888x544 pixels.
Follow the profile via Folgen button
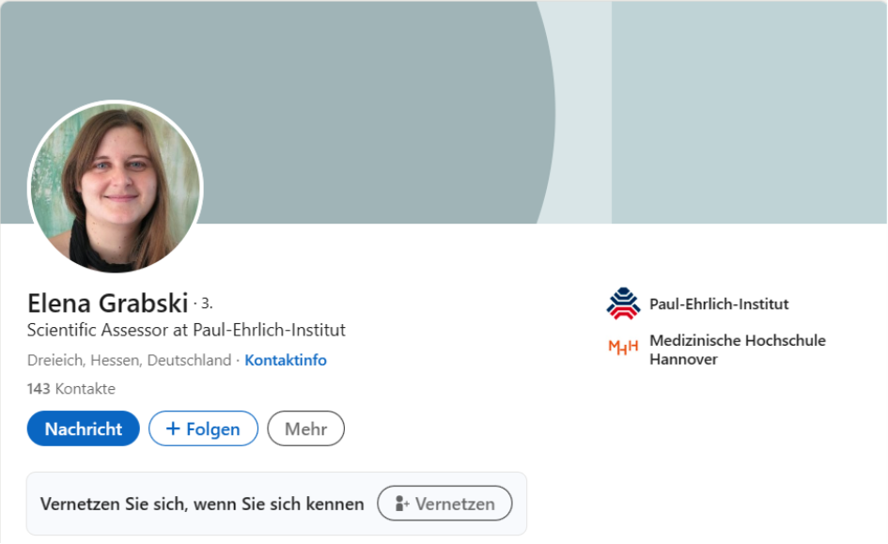[x=203, y=428]
